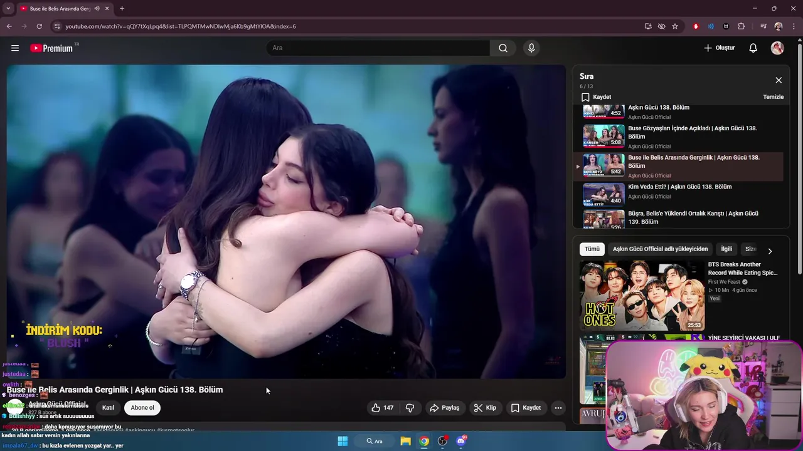Screen dimensions: 803x451
Task: Bookmark this page with star icon
Action: pos(675,26)
